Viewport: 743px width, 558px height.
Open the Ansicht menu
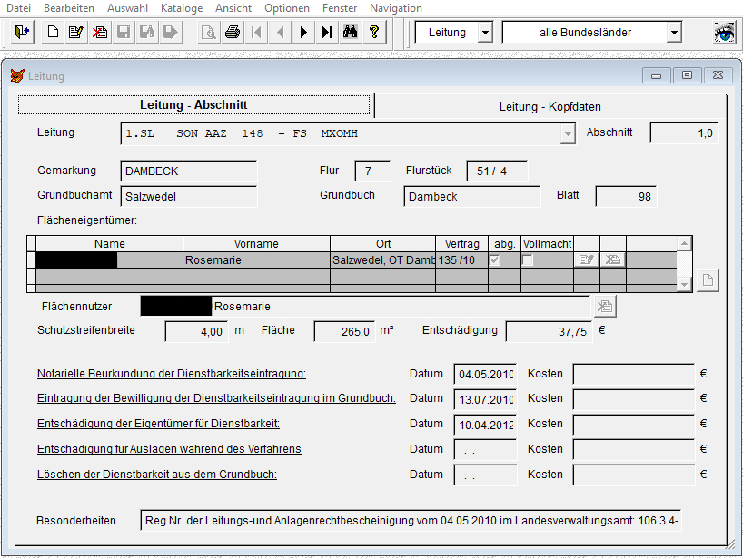click(233, 8)
